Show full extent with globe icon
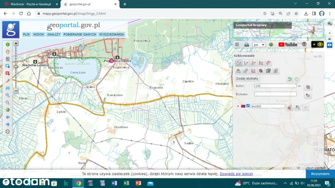 point(8,110)
